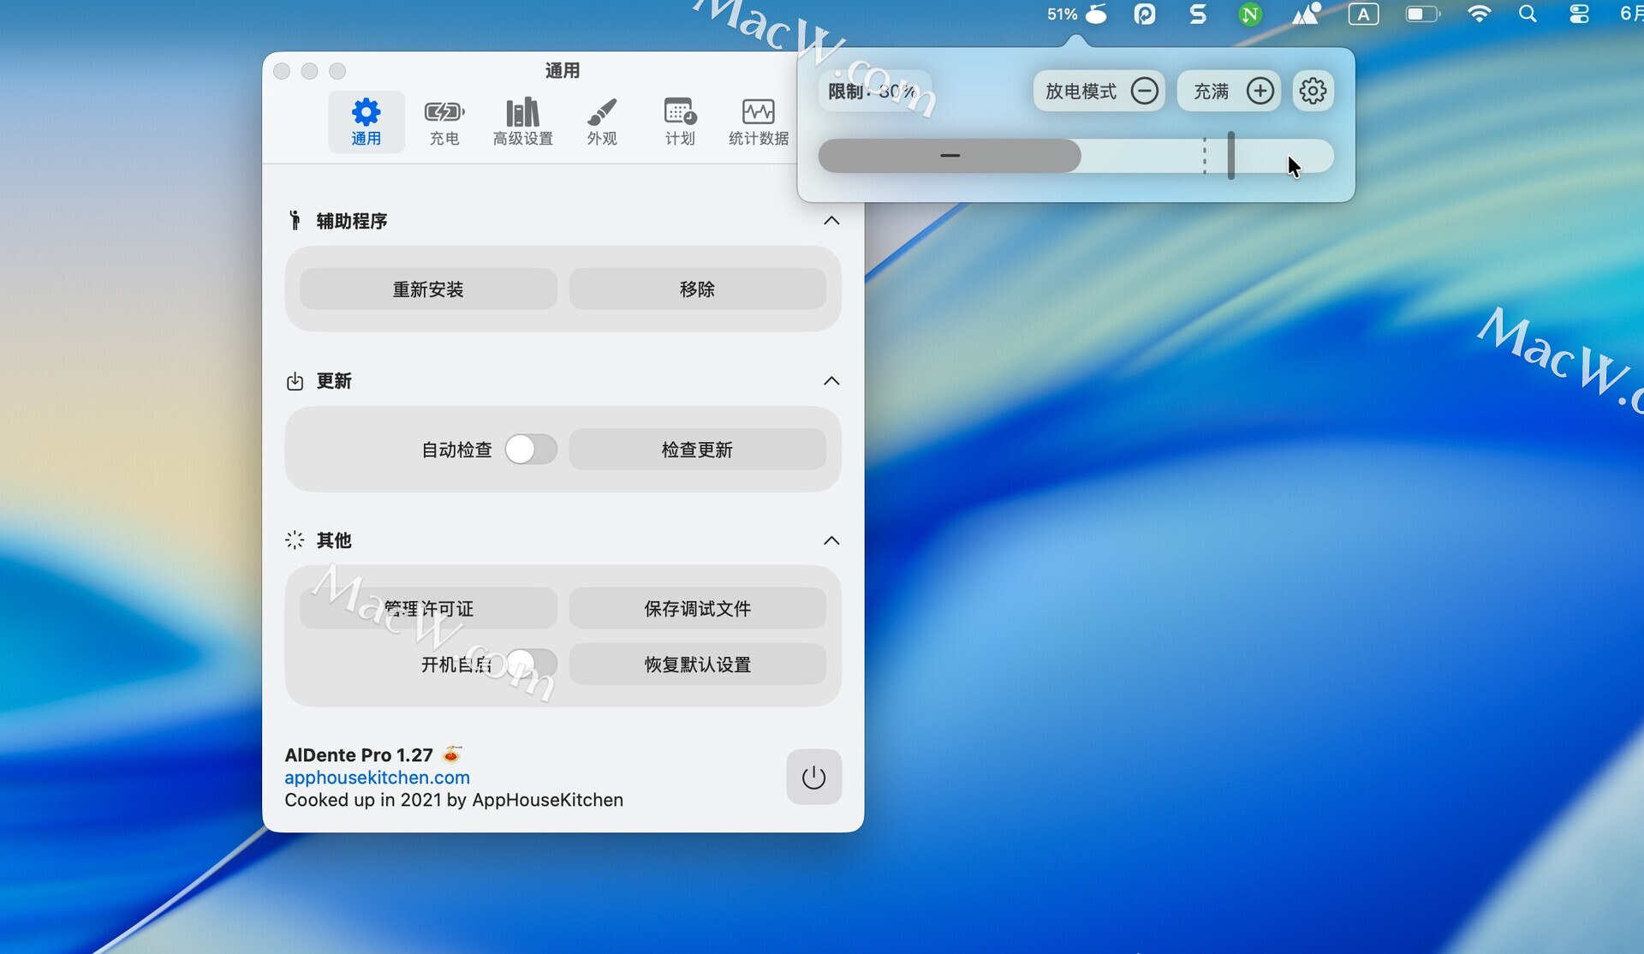Toggle 放电模式 discharge mode button
This screenshot has height=954, width=1644.
[1099, 91]
